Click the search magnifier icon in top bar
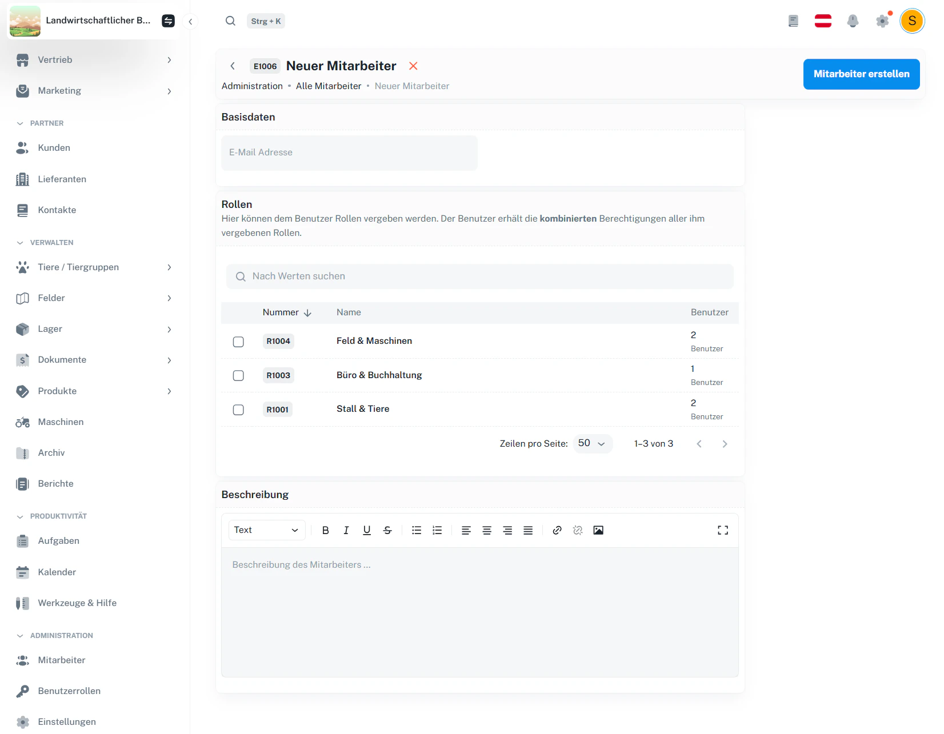The image size is (944, 734). [x=230, y=21]
